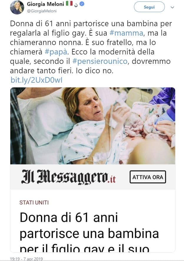This screenshot has width=184, height=261.
Task: Click the ATTIVA ORA button
Action: (x=148, y=177)
